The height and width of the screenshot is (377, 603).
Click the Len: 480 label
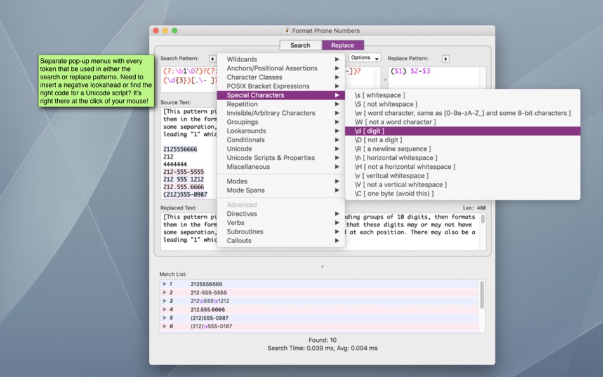[x=474, y=208]
